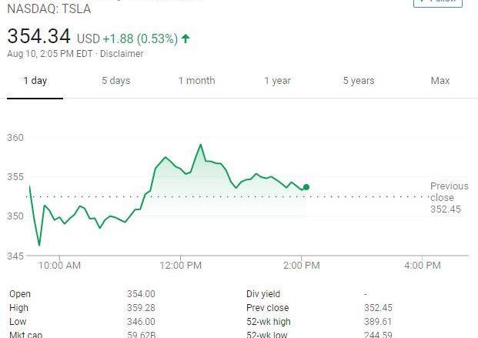Viewport: 478px width, 338px height.
Task: Select the 1 day tab
Action: click(x=35, y=81)
